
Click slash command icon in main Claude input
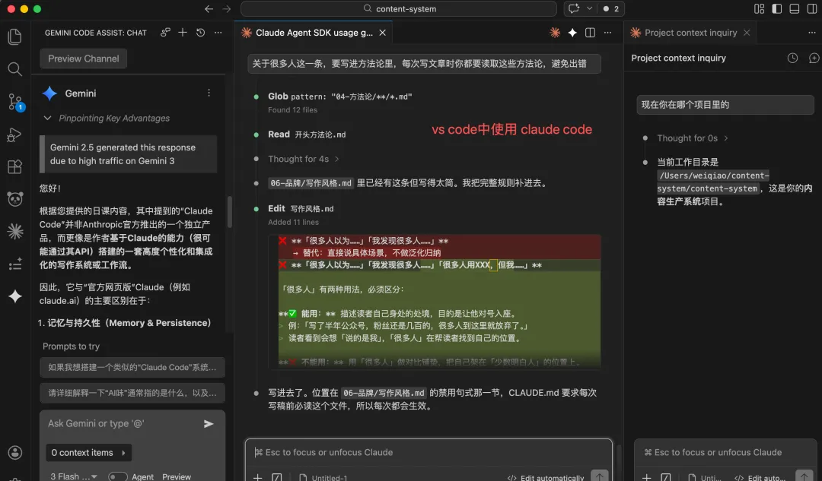click(277, 476)
